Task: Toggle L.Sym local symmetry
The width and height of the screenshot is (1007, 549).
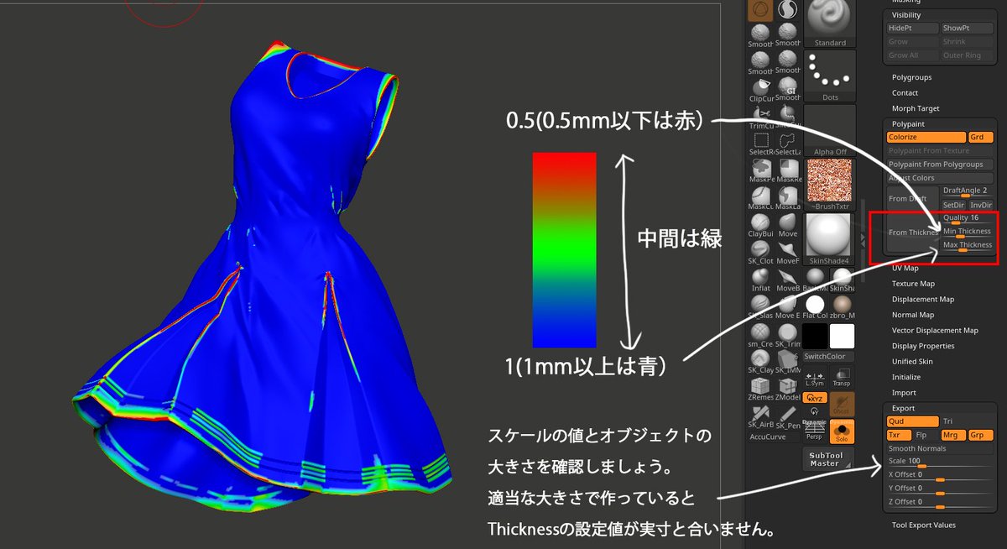Action: point(815,377)
